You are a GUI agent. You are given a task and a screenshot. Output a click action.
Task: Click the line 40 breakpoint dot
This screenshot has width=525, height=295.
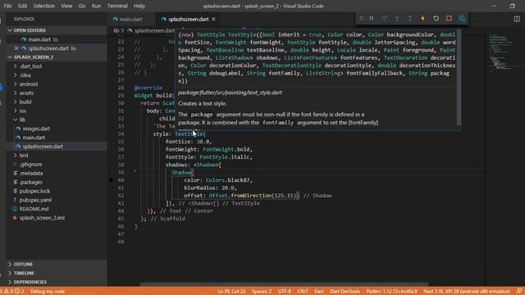coord(111,180)
